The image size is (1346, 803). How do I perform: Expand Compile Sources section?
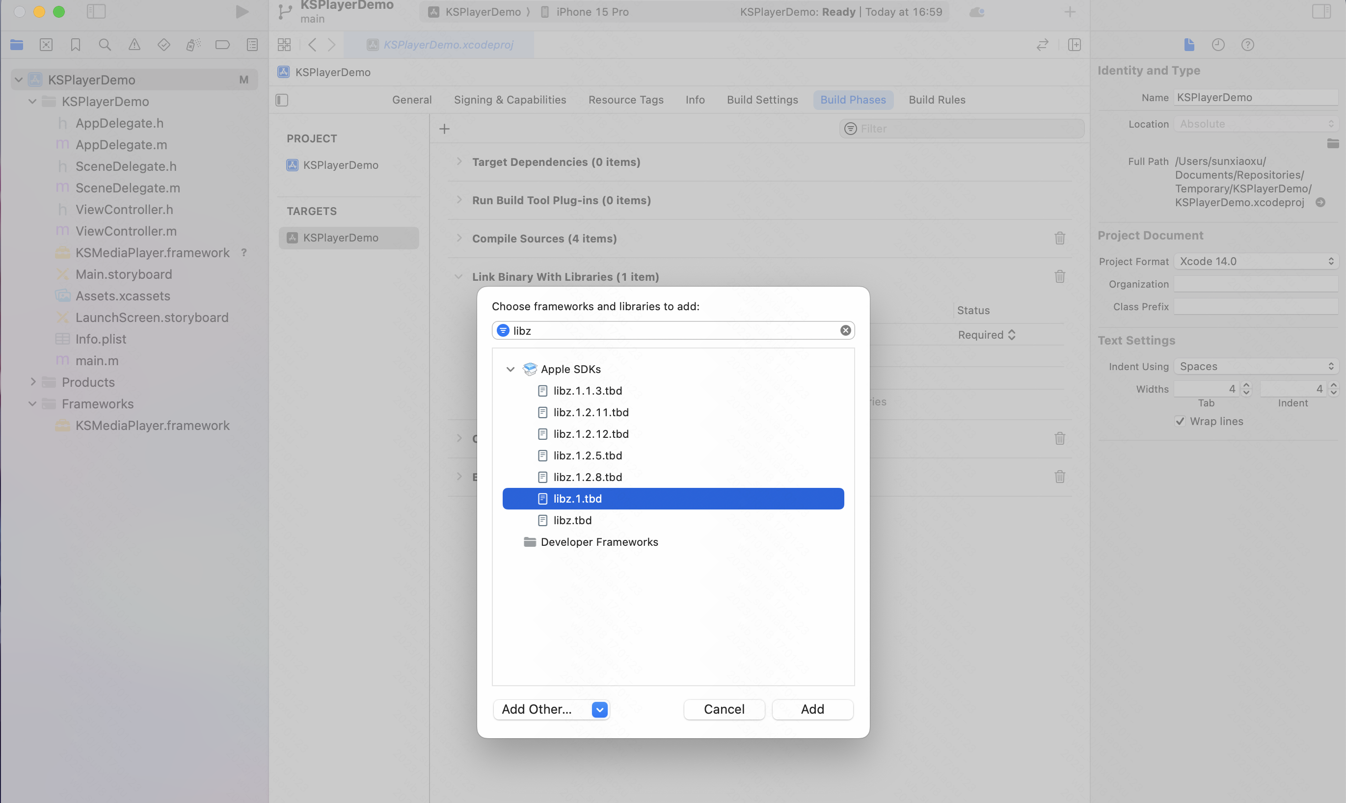point(459,238)
